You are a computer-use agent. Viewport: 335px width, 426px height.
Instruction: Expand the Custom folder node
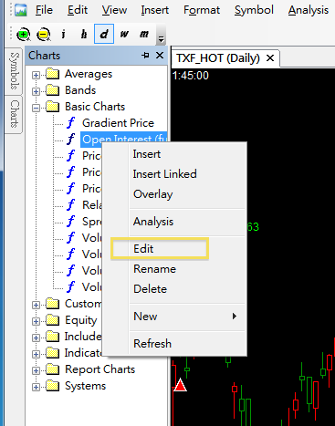(x=36, y=305)
